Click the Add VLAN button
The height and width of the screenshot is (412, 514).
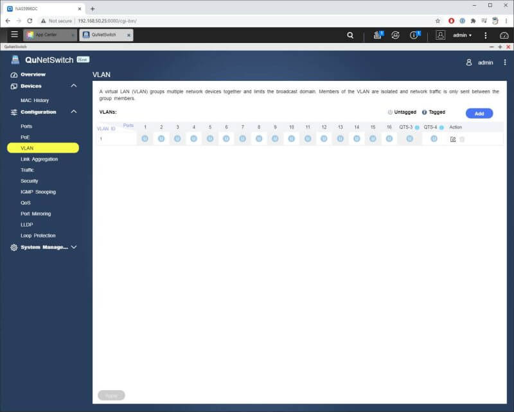479,114
